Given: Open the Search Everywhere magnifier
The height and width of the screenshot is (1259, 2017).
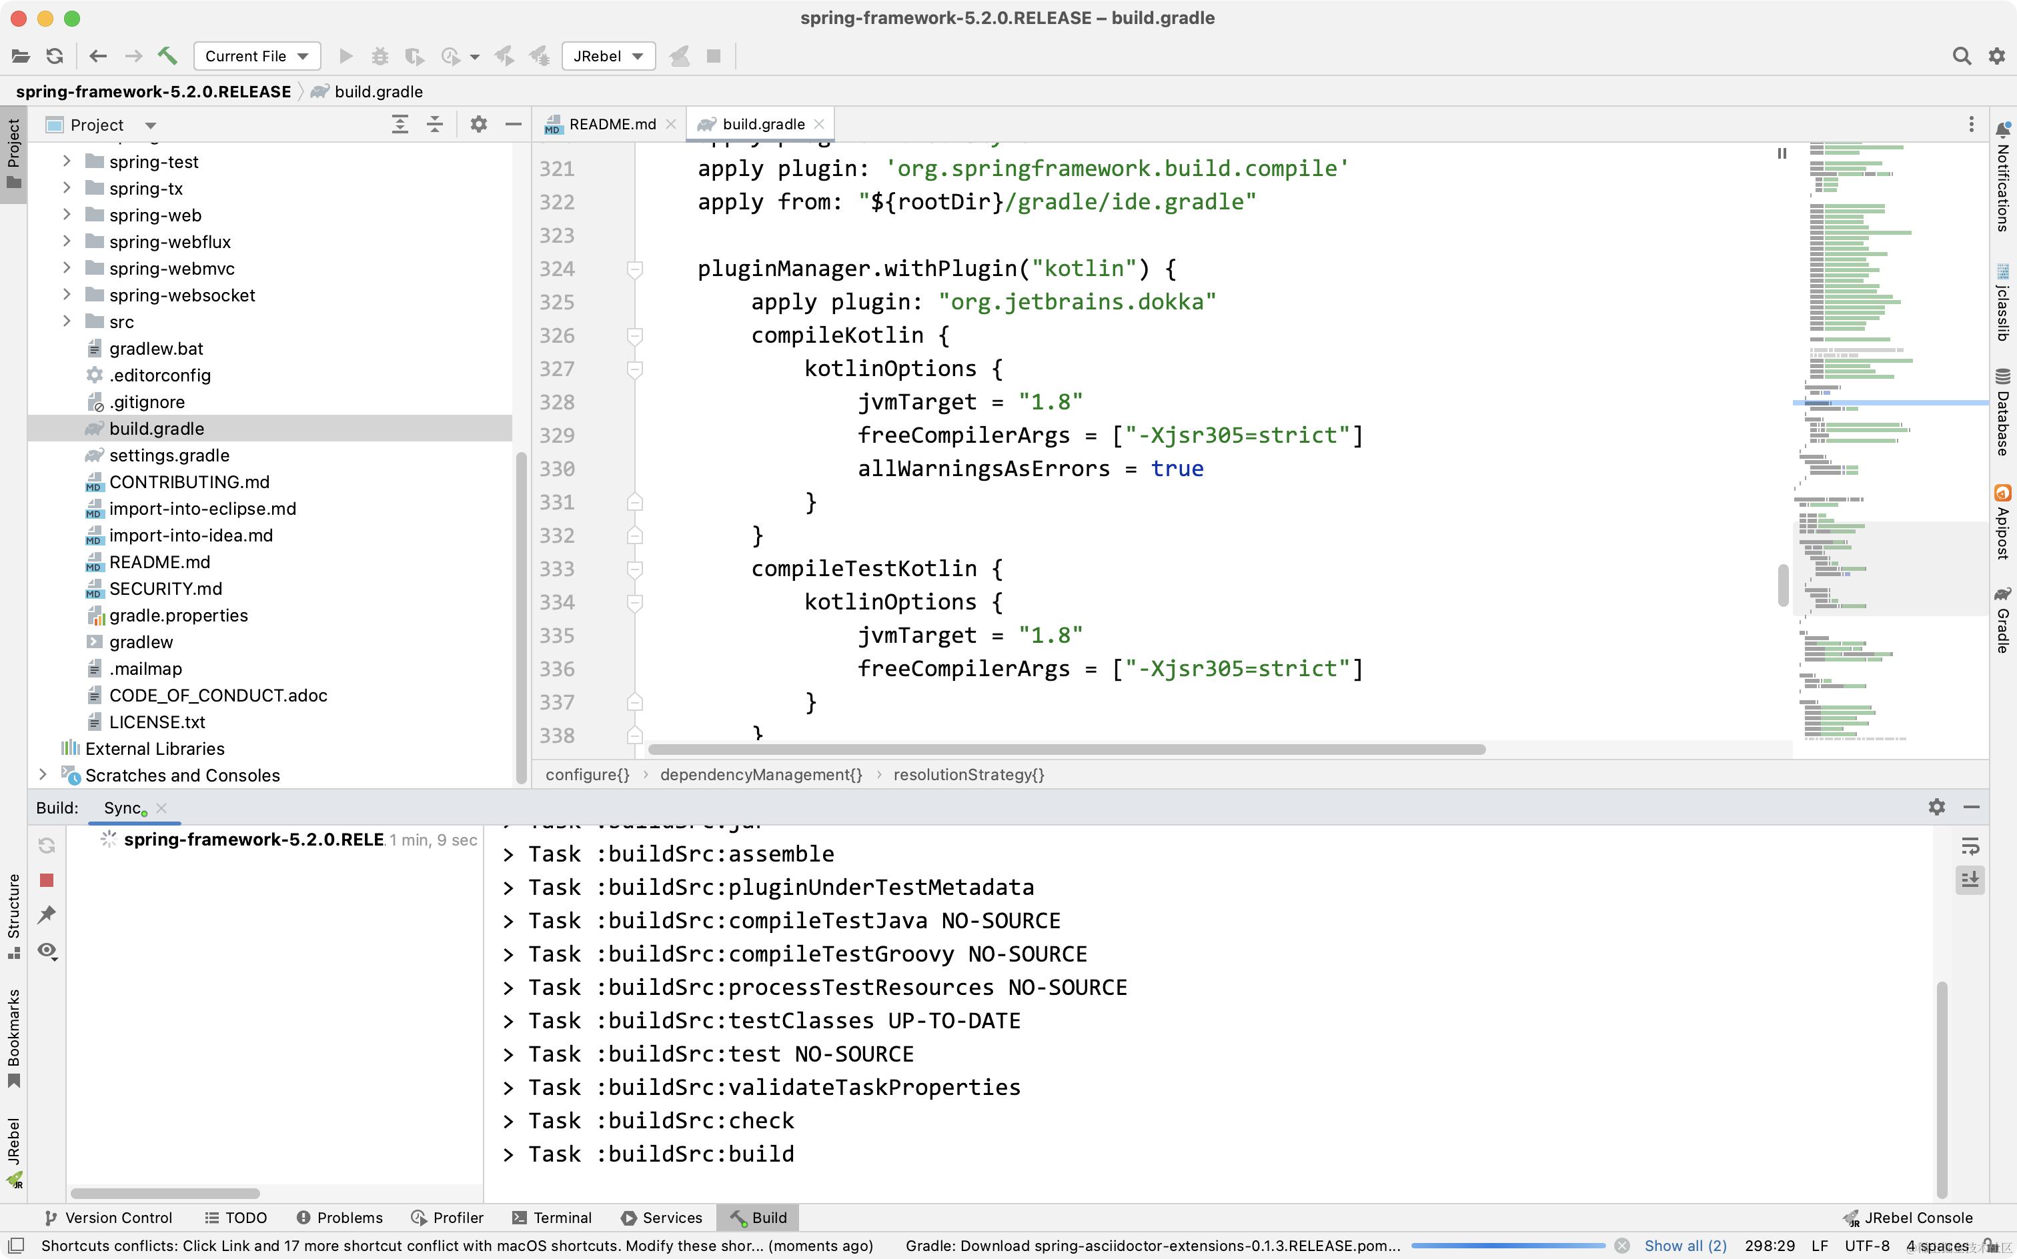Looking at the screenshot, I should [x=1961, y=56].
